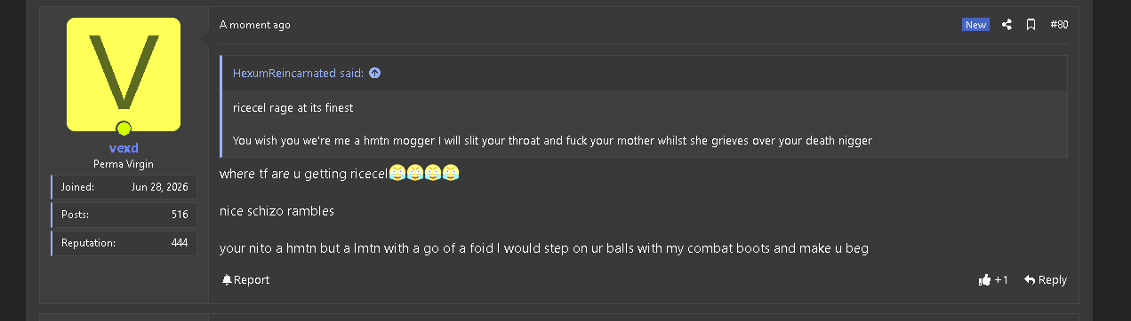Jump to quoted post via up-arrow icon

click(x=374, y=73)
